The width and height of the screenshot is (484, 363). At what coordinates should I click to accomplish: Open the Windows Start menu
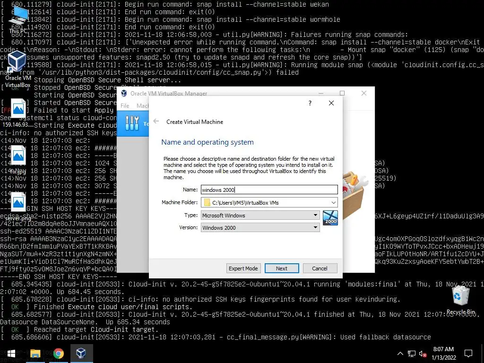[11, 354]
